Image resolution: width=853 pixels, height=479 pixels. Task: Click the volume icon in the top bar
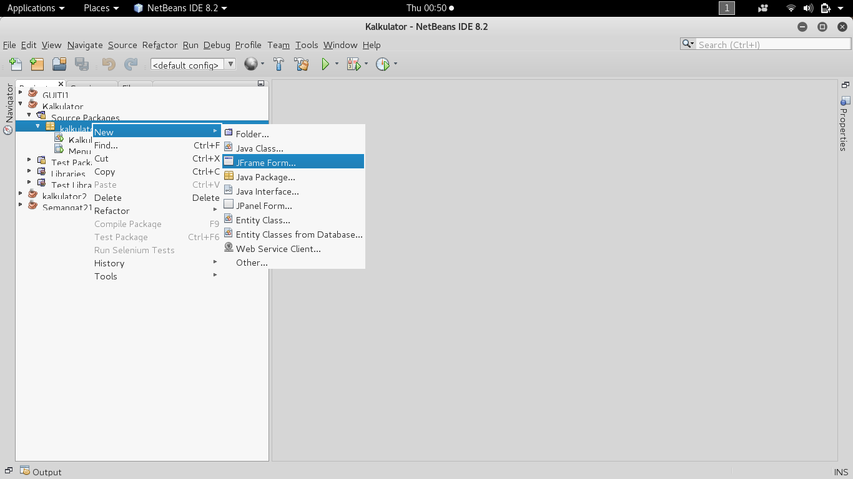click(x=808, y=8)
